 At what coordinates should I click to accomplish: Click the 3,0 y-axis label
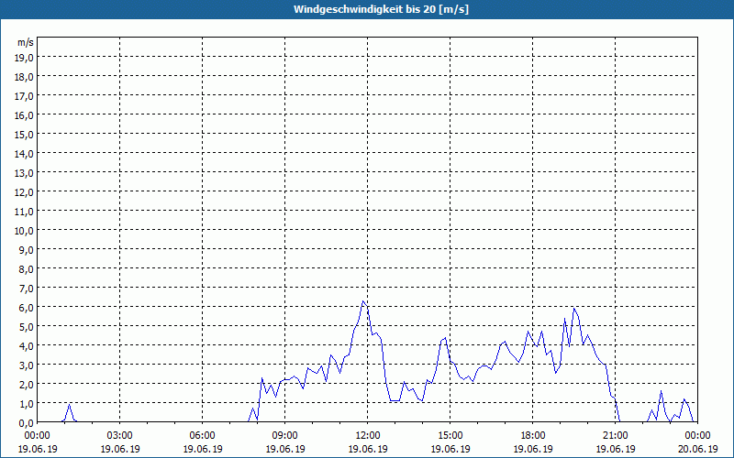(27, 365)
